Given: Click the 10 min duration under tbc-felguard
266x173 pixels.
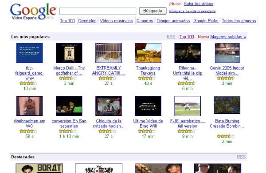Looking at the screenshot, I should [30, 88].
